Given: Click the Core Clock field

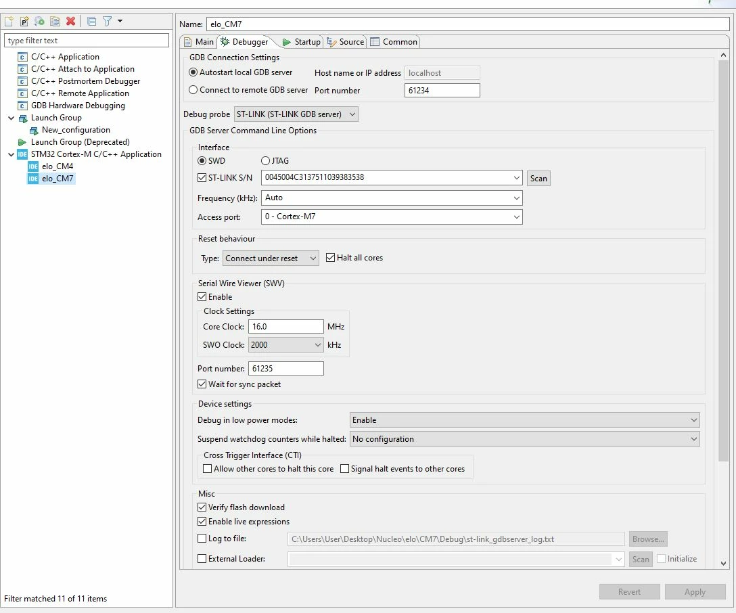Looking at the screenshot, I should tap(286, 326).
